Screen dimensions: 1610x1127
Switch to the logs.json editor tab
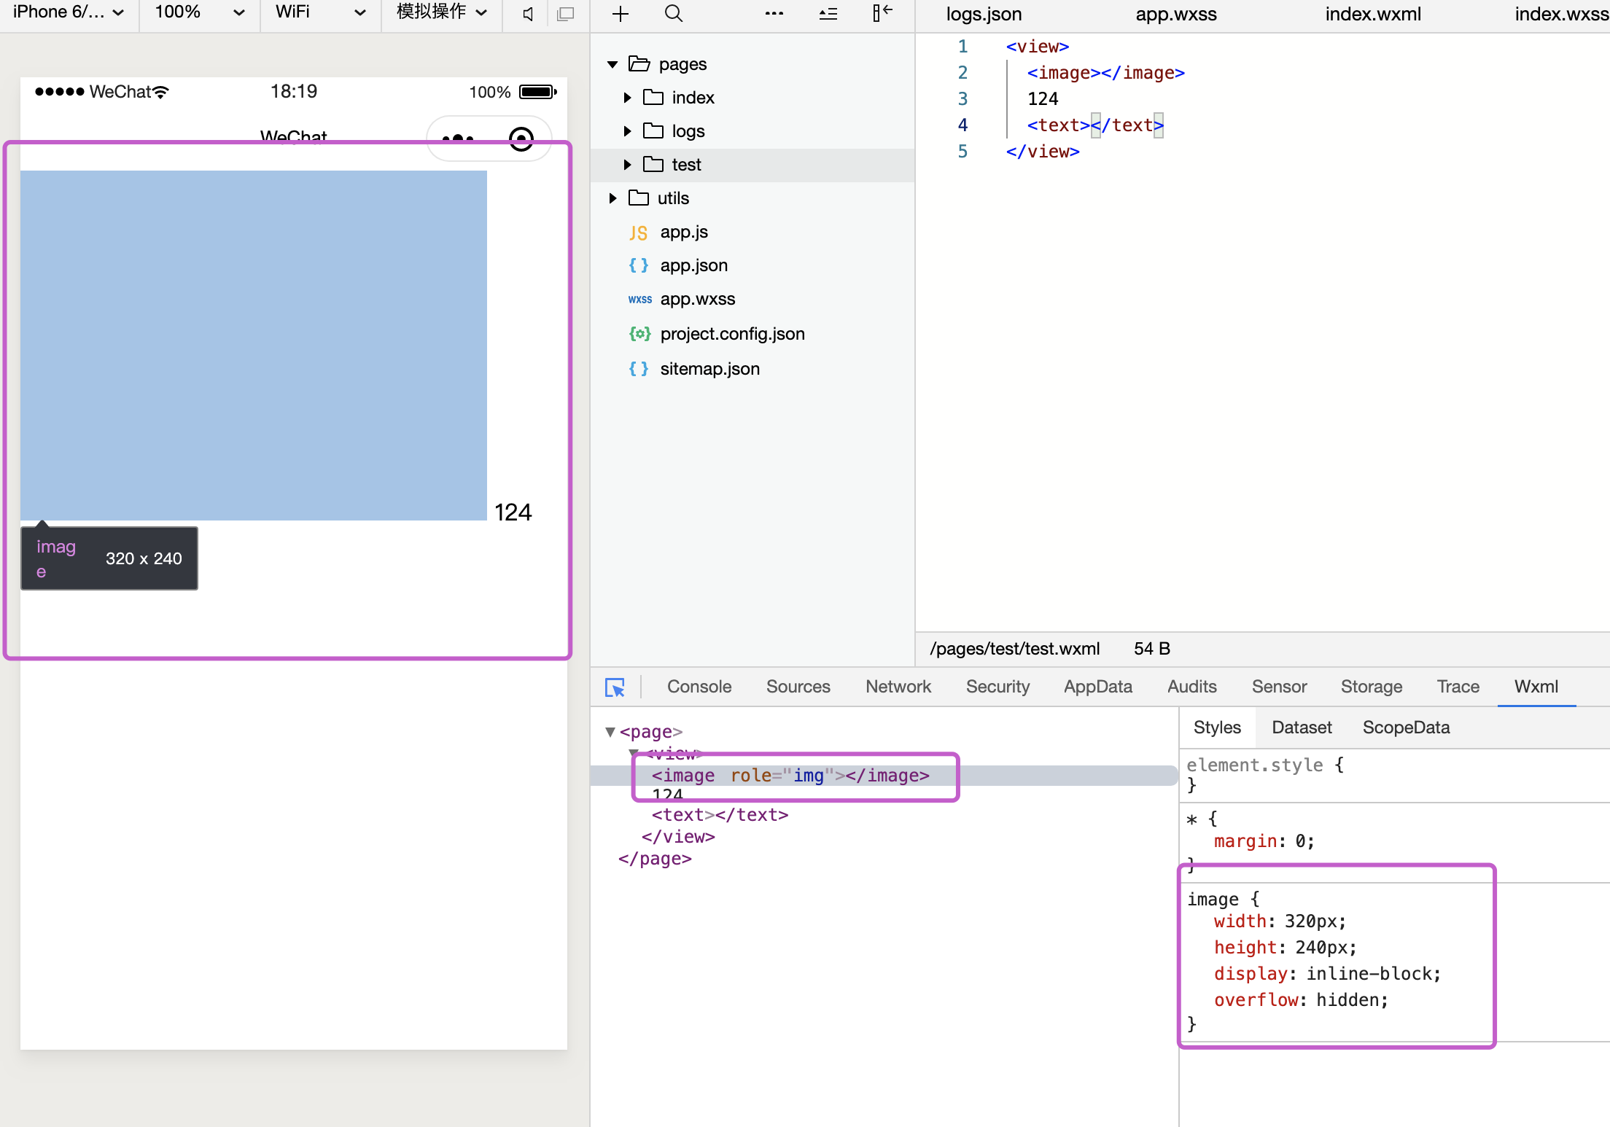coord(984,15)
